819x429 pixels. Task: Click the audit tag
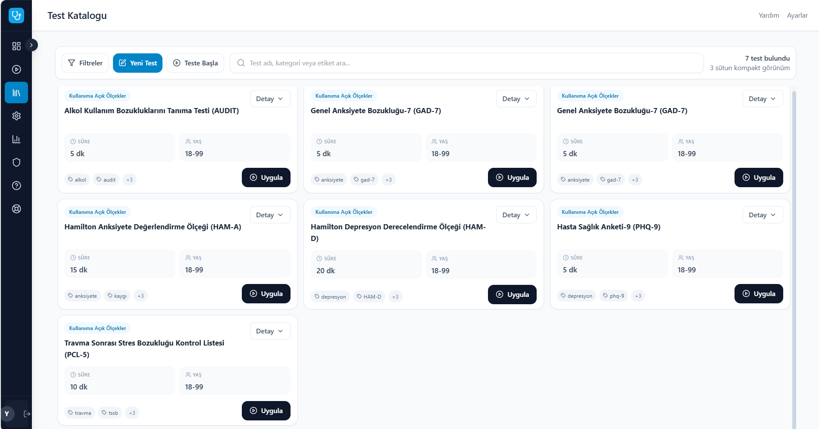[106, 179]
